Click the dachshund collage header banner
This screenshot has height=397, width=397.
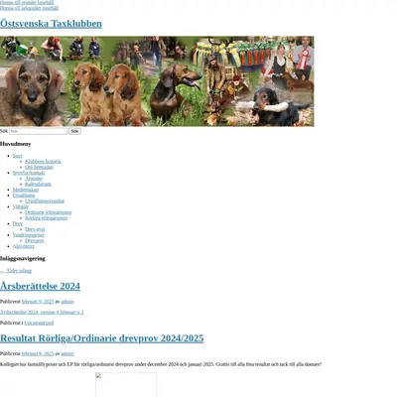click(x=157, y=81)
